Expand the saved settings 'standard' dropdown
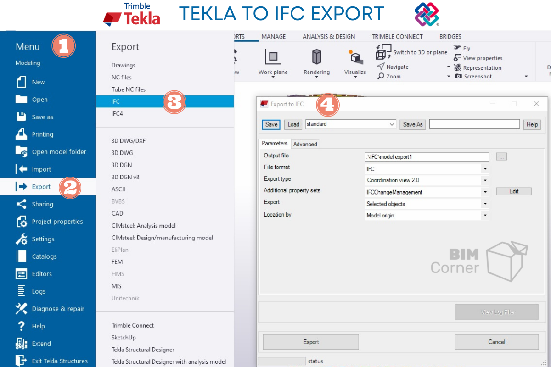The height and width of the screenshot is (367, 551). pos(392,124)
